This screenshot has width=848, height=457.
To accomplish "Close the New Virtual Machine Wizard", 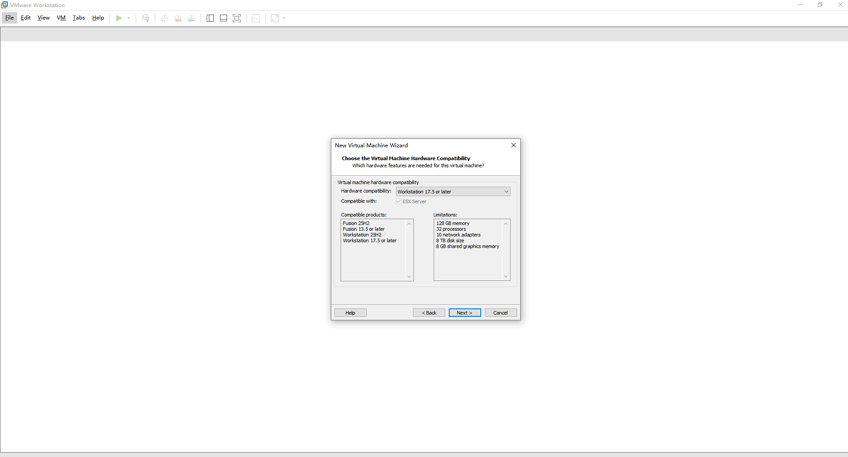I will click(x=513, y=145).
